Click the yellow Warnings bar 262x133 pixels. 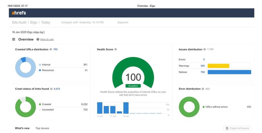point(219,66)
